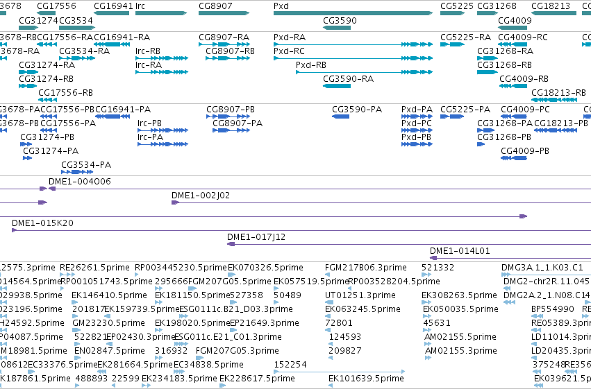Select the CG8907 gene label
Viewport: 591px width, 389px height.
pyautogui.click(x=215, y=6)
